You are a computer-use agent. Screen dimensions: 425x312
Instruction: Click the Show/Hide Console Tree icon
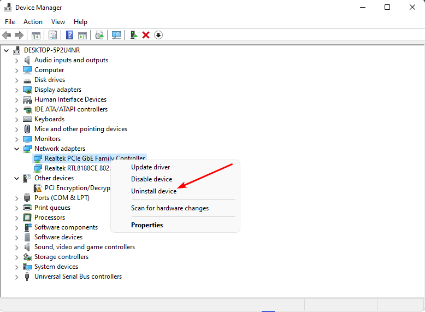coord(36,35)
